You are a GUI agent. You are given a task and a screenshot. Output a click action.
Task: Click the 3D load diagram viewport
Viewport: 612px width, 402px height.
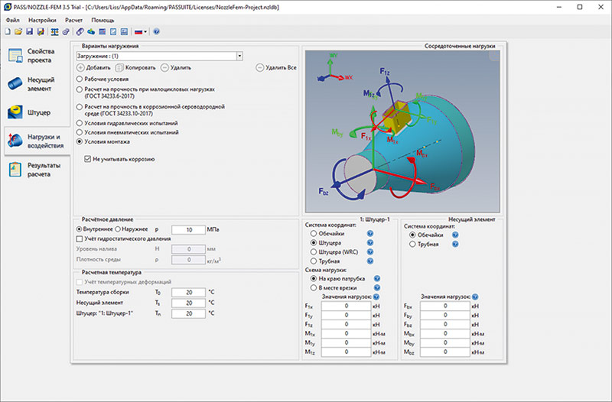402,131
